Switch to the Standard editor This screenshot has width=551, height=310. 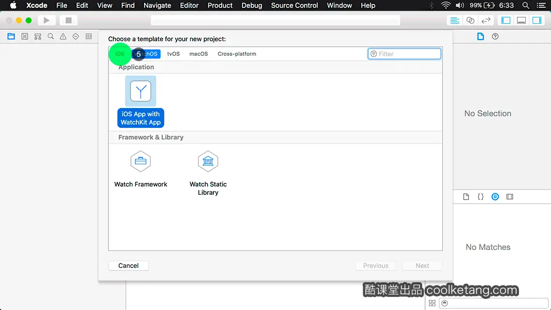click(x=454, y=20)
